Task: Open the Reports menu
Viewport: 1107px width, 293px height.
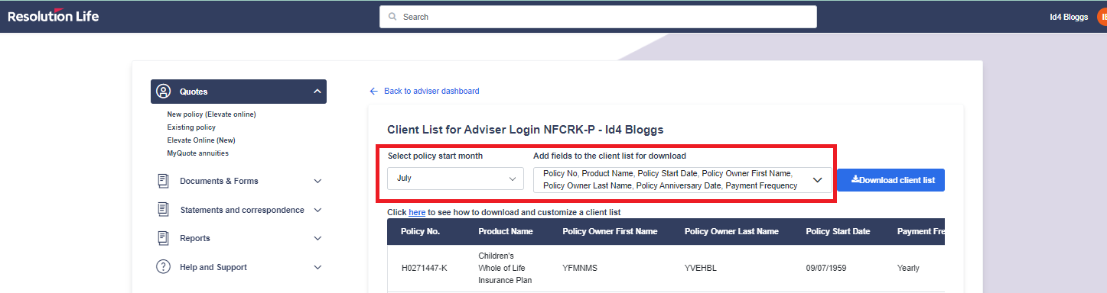Action: (x=195, y=238)
